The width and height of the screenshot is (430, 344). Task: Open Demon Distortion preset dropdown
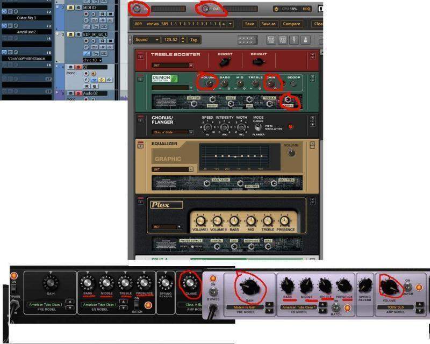point(191,88)
